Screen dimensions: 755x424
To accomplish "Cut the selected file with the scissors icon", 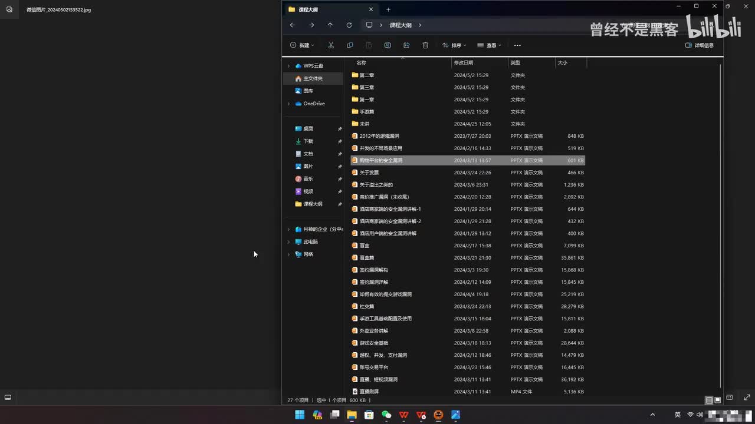I will [331, 45].
